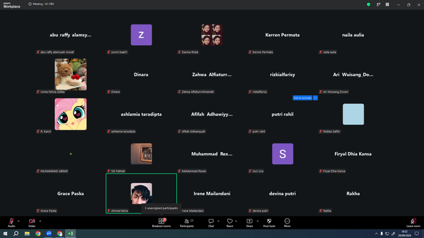This screenshot has width=424, height=238.
Task: Open the Breakout rooms panel
Action: (x=161, y=223)
